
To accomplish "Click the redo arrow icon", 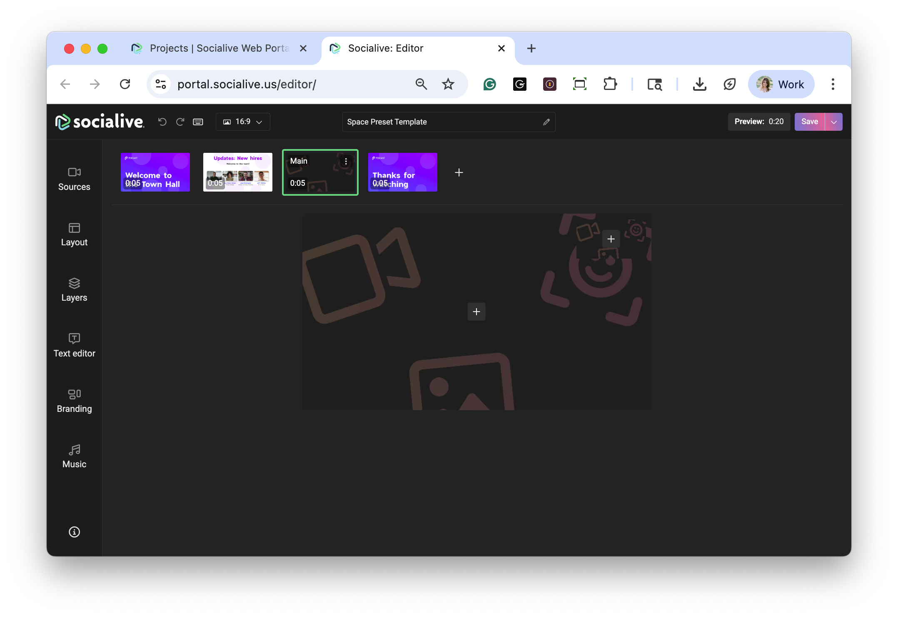I will click(x=180, y=122).
